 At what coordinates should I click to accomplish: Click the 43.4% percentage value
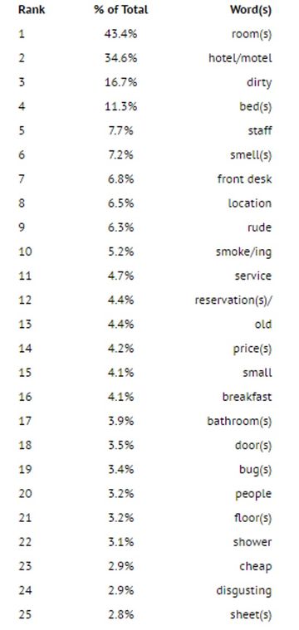click(120, 34)
